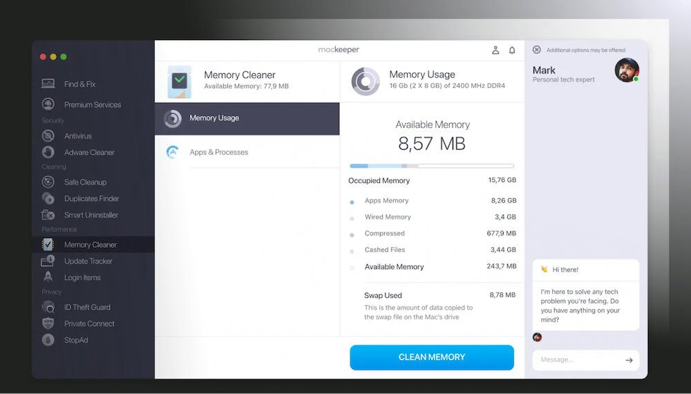691x394 pixels.
Task: Close the chat panel with X icon
Action: (536, 50)
